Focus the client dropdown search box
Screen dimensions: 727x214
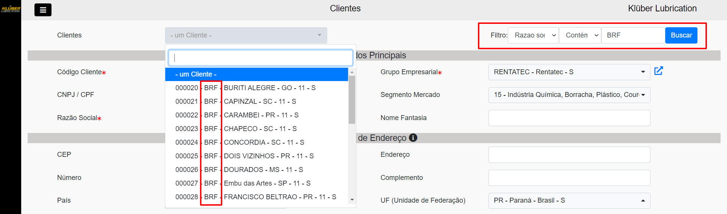pyautogui.click(x=261, y=58)
